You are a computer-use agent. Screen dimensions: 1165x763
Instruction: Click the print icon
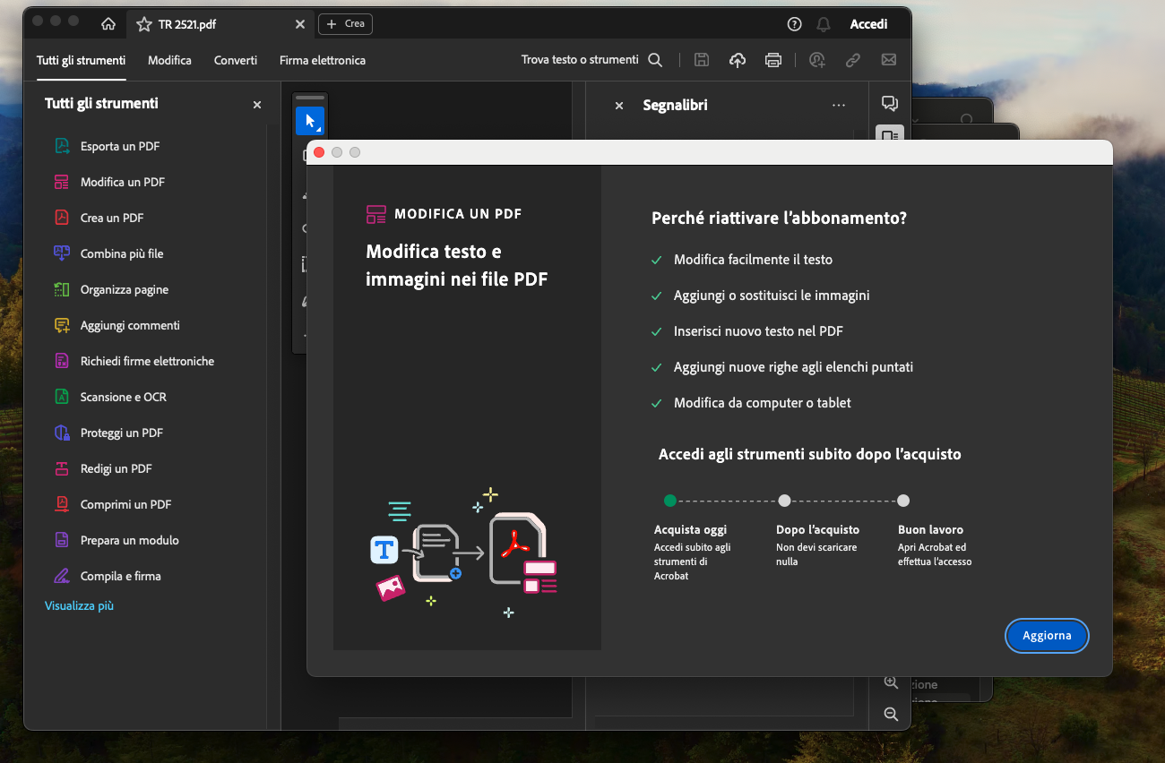pos(773,60)
